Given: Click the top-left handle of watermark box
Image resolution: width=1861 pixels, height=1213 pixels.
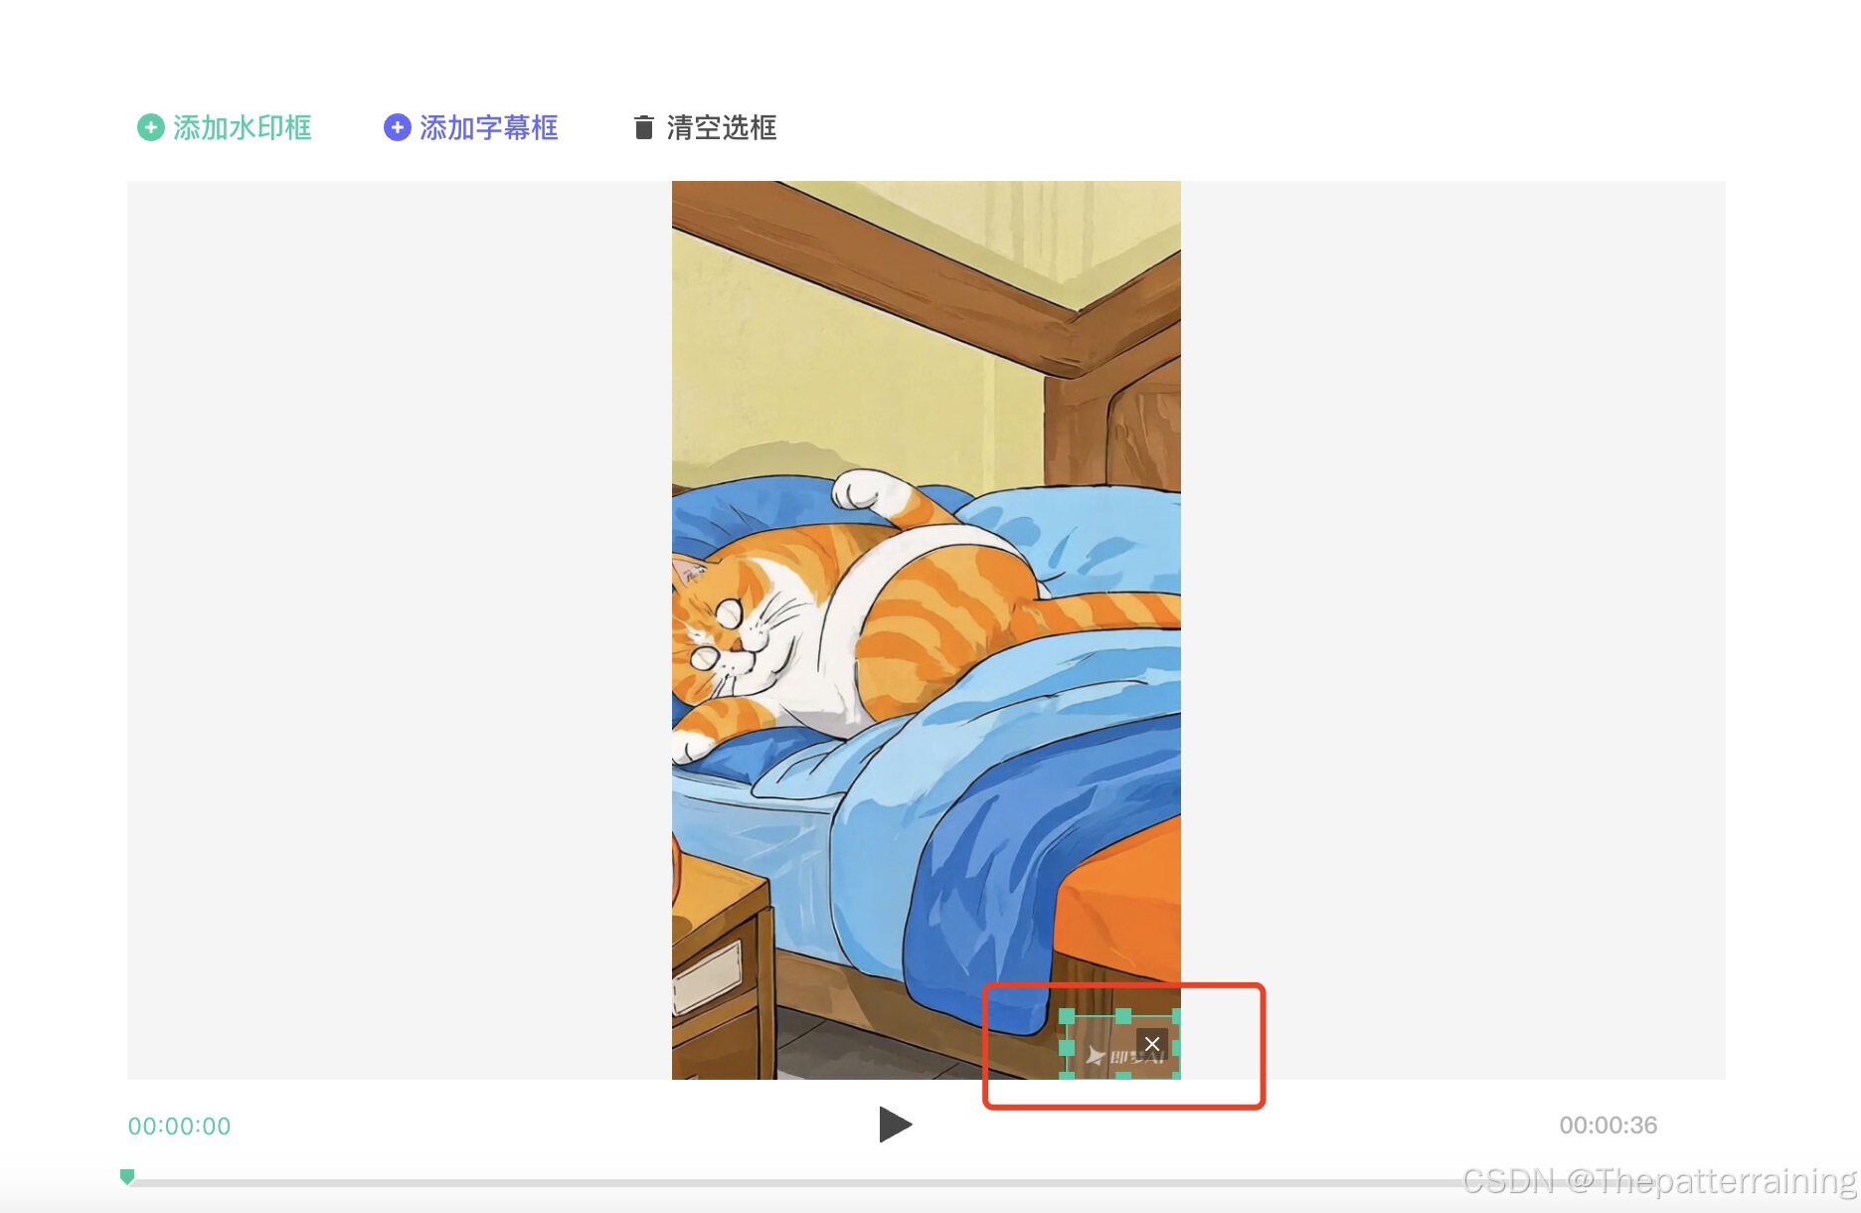Looking at the screenshot, I should pyautogui.click(x=1067, y=1016).
